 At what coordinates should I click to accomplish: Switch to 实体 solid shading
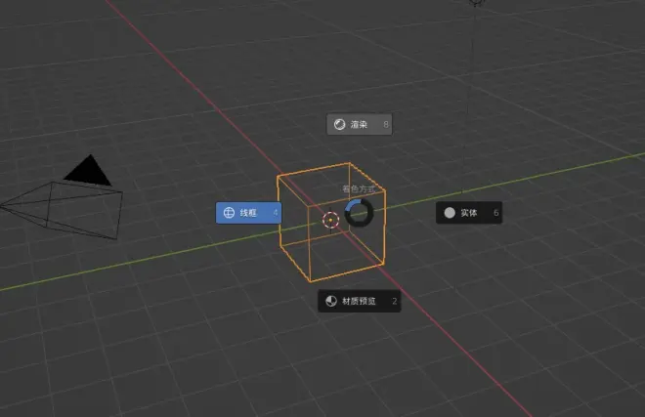469,213
